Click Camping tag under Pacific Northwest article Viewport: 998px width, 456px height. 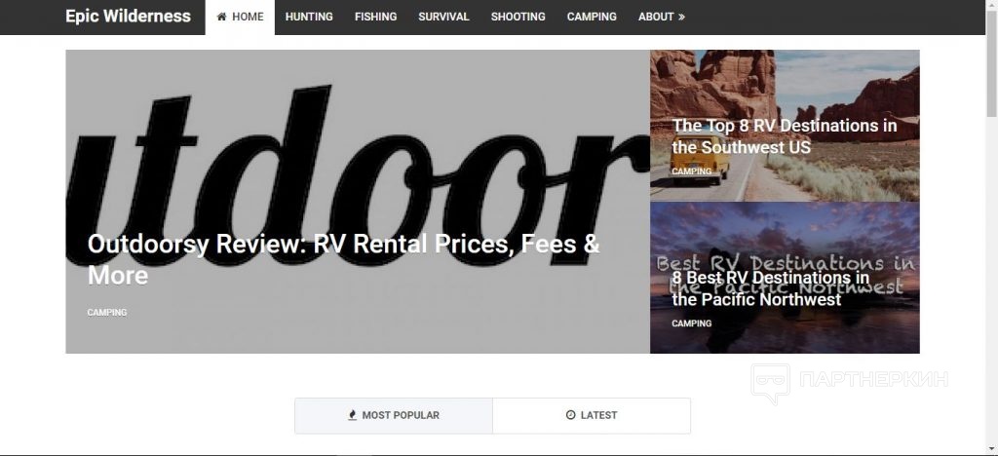point(692,323)
